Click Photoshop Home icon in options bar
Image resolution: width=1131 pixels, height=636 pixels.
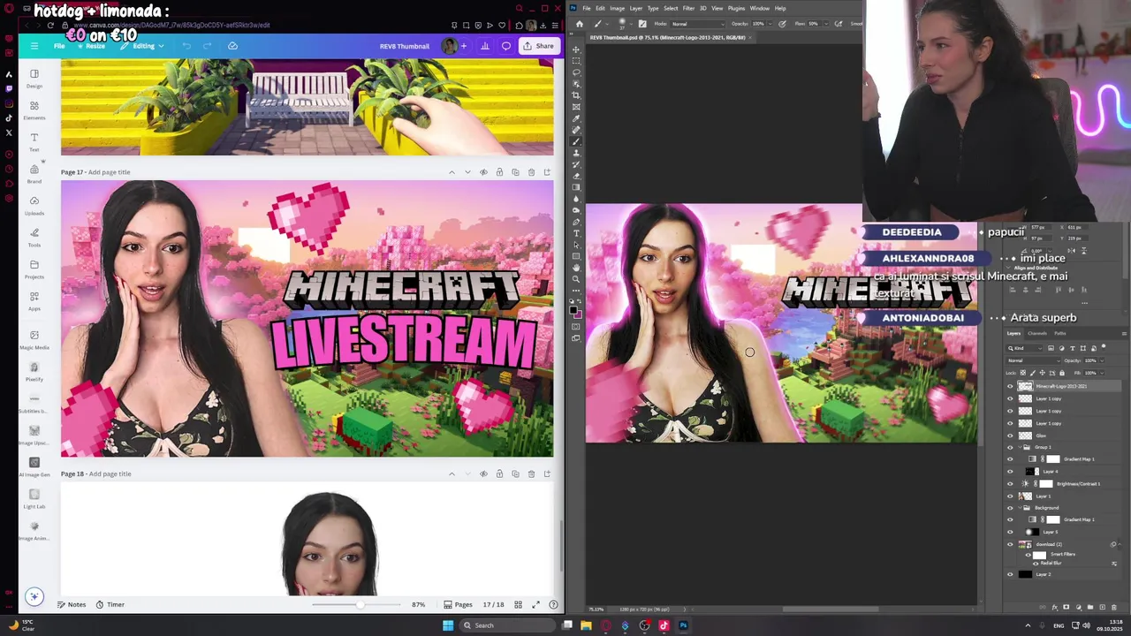[x=579, y=24]
